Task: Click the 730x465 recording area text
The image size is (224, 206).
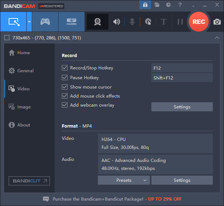Action: [x=47, y=38]
